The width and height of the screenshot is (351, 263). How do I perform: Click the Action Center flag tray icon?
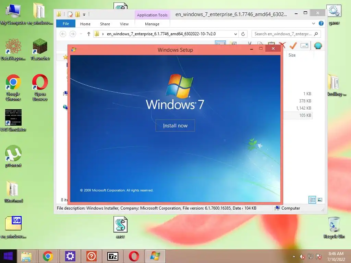pos(319,256)
